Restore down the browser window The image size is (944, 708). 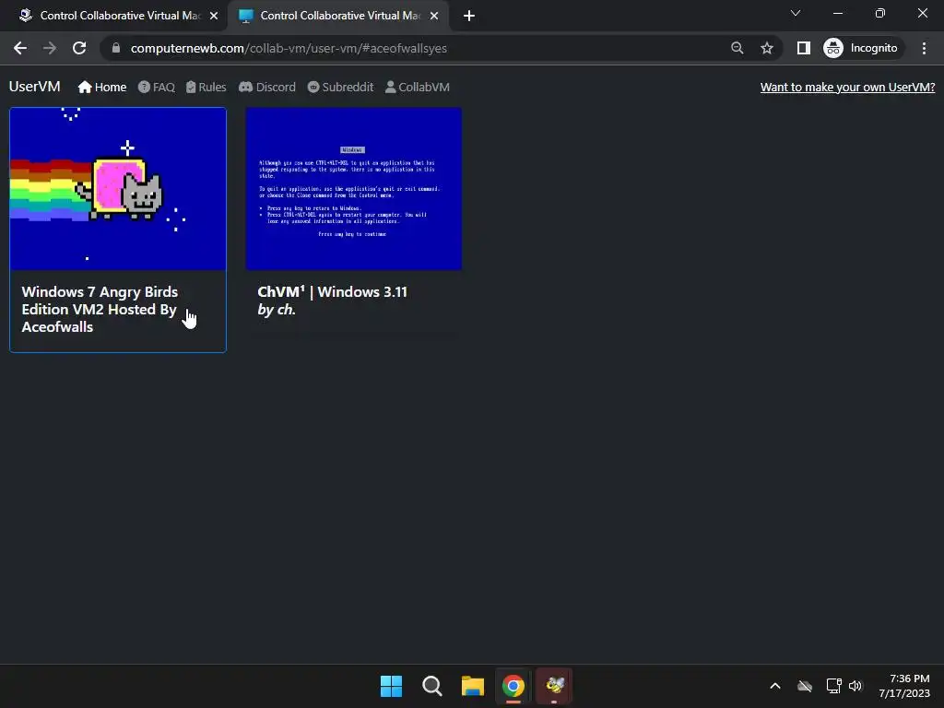click(x=880, y=13)
